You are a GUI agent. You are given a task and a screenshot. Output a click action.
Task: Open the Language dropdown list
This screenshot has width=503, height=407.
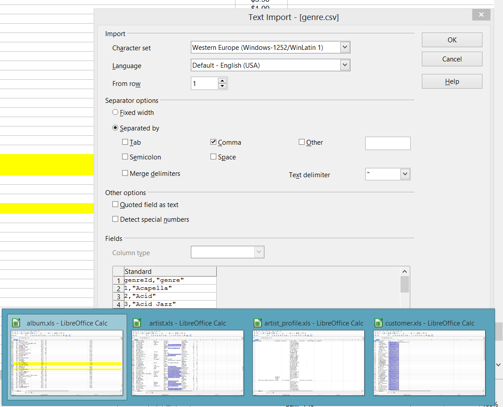click(345, 65)
